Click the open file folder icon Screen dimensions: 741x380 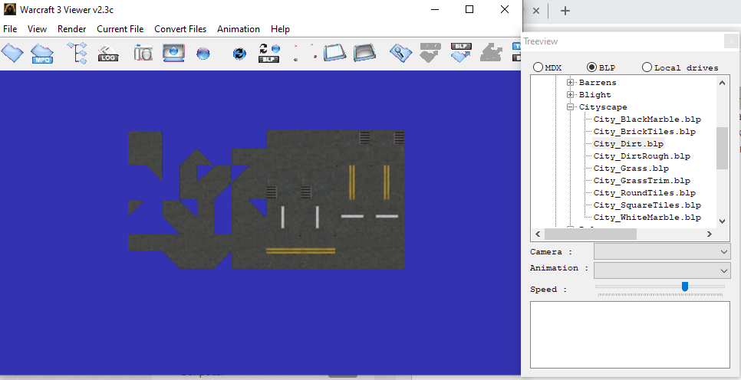click(x=12, y=52)
